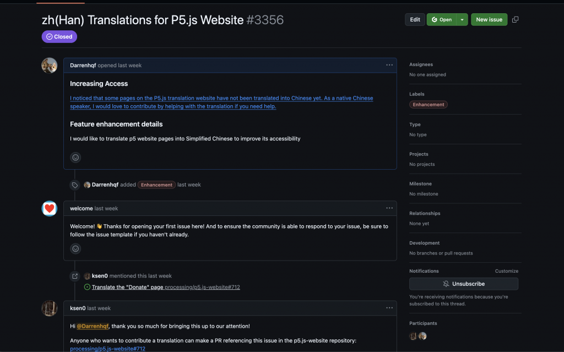Click the Enhancement label in timeline event
Screen dimensions: 564x352
(x=156, y=185)
